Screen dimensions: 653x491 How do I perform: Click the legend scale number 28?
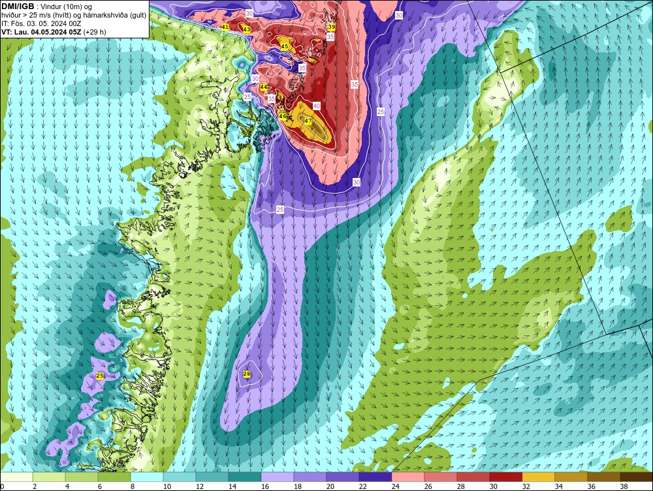460,486
